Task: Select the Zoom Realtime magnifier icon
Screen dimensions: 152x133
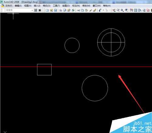Action: coord(118,10)
